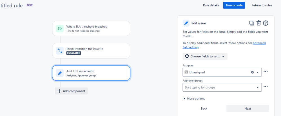281x116 pixels.
Task: Expand the Assignee dropdown arrow
Action: [x=258, y=72]
